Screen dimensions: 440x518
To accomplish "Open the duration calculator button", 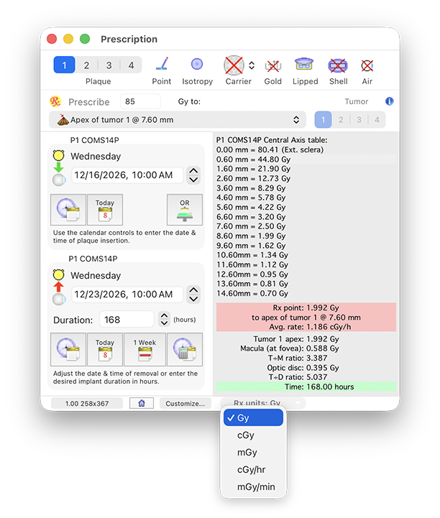I will click(185, 349).
